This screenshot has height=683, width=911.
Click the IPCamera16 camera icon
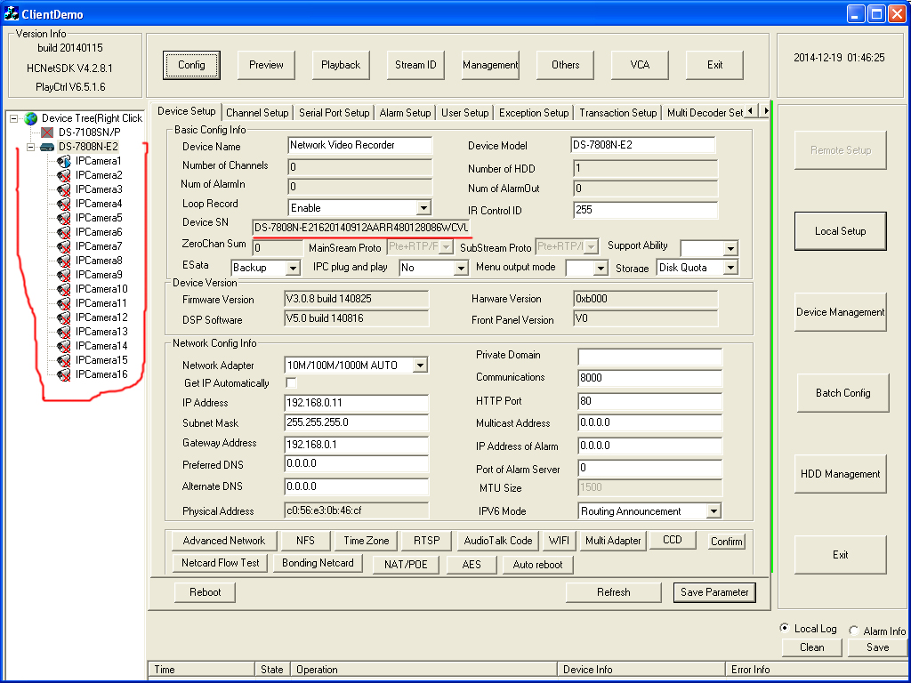click(x=64, y=374)
